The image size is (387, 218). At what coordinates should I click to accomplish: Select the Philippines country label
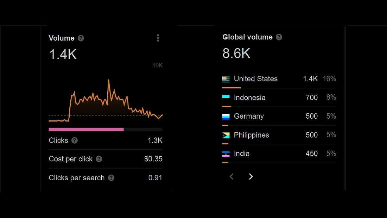[251, 135]
